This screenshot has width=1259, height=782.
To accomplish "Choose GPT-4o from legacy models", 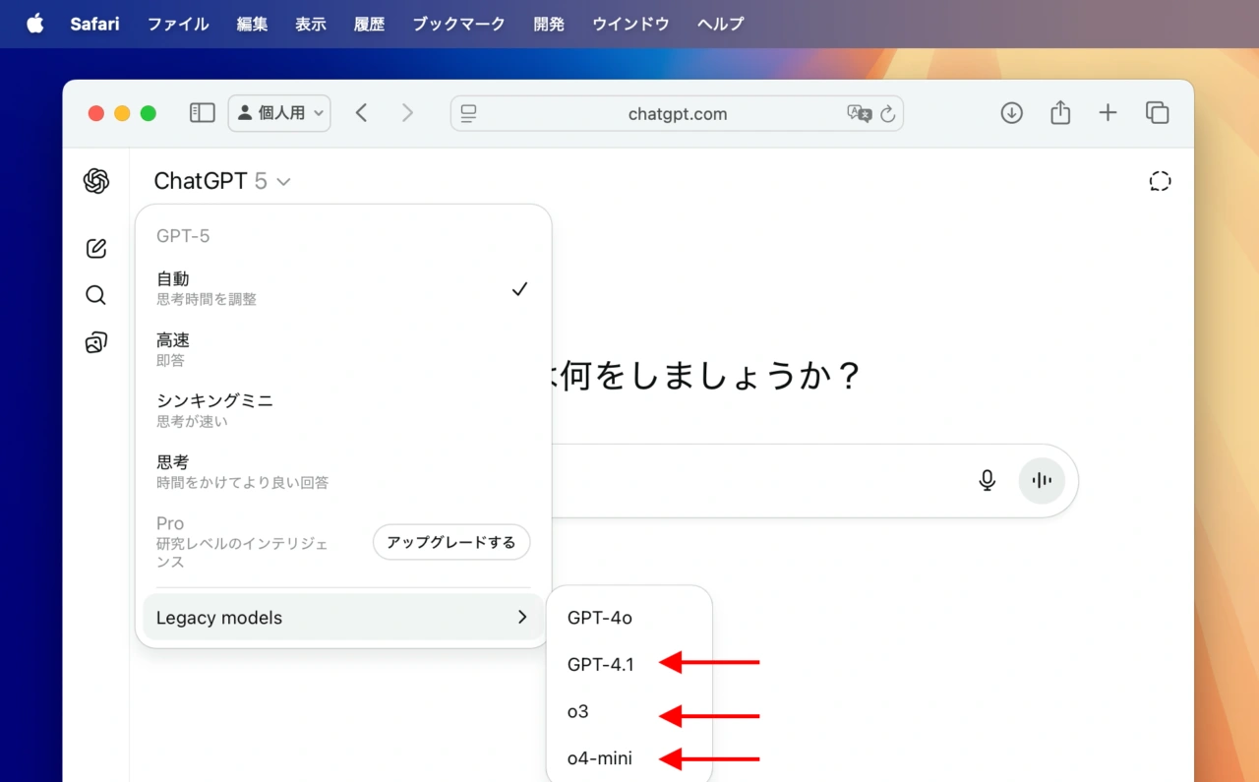I will point(600,618).
